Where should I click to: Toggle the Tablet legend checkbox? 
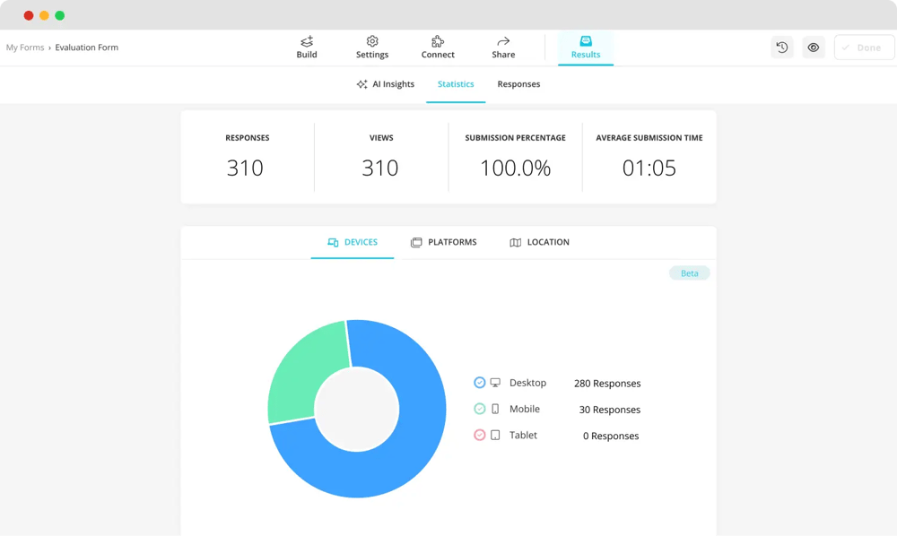click(480, 435)
